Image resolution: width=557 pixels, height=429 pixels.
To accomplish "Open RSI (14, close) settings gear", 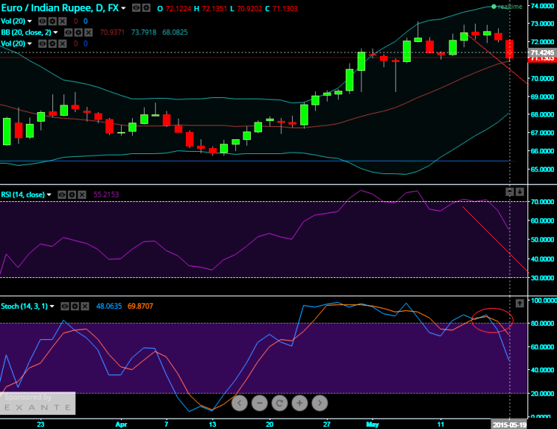I will (72, 195).
